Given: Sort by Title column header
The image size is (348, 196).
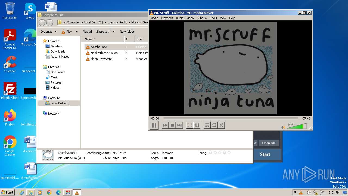Looking at the screenshot, I should click(x=141, y=39).
